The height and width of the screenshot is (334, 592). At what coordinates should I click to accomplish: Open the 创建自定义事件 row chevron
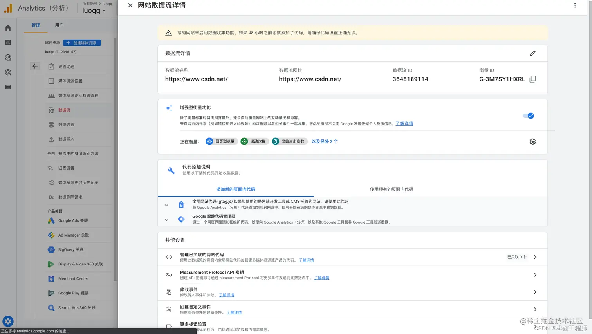point(535,309)
